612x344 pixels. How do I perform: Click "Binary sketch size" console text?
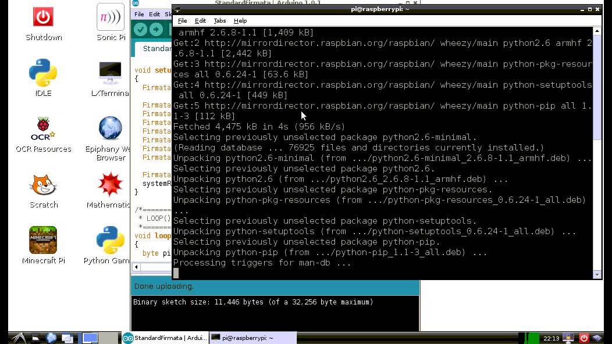point(253,302)
